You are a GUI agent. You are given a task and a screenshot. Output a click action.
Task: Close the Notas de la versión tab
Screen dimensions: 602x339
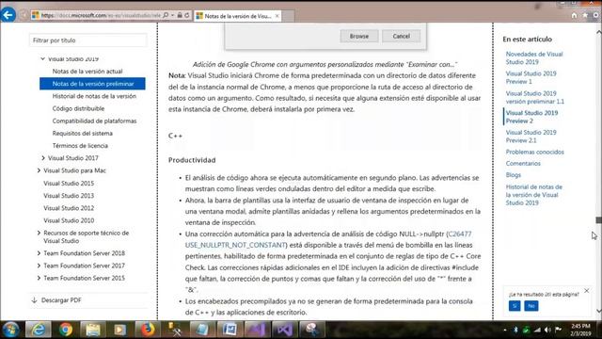[x=277, y=16]
